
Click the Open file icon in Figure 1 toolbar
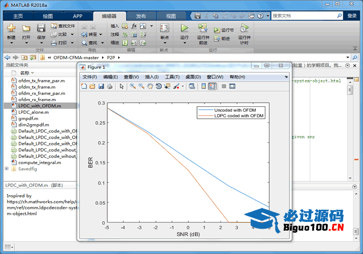92,86
